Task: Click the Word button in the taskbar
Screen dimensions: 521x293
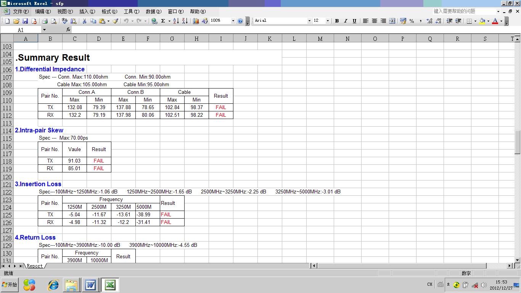Action: 90,285
